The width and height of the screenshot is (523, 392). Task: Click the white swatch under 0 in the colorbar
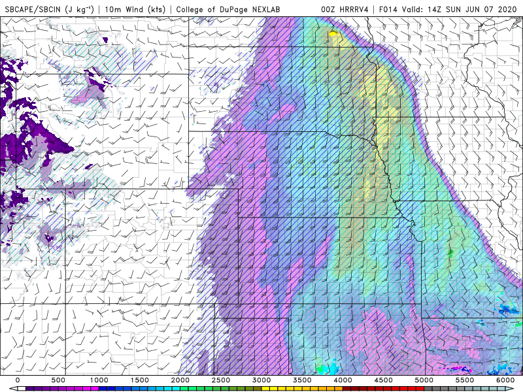[x=22, y=389]
